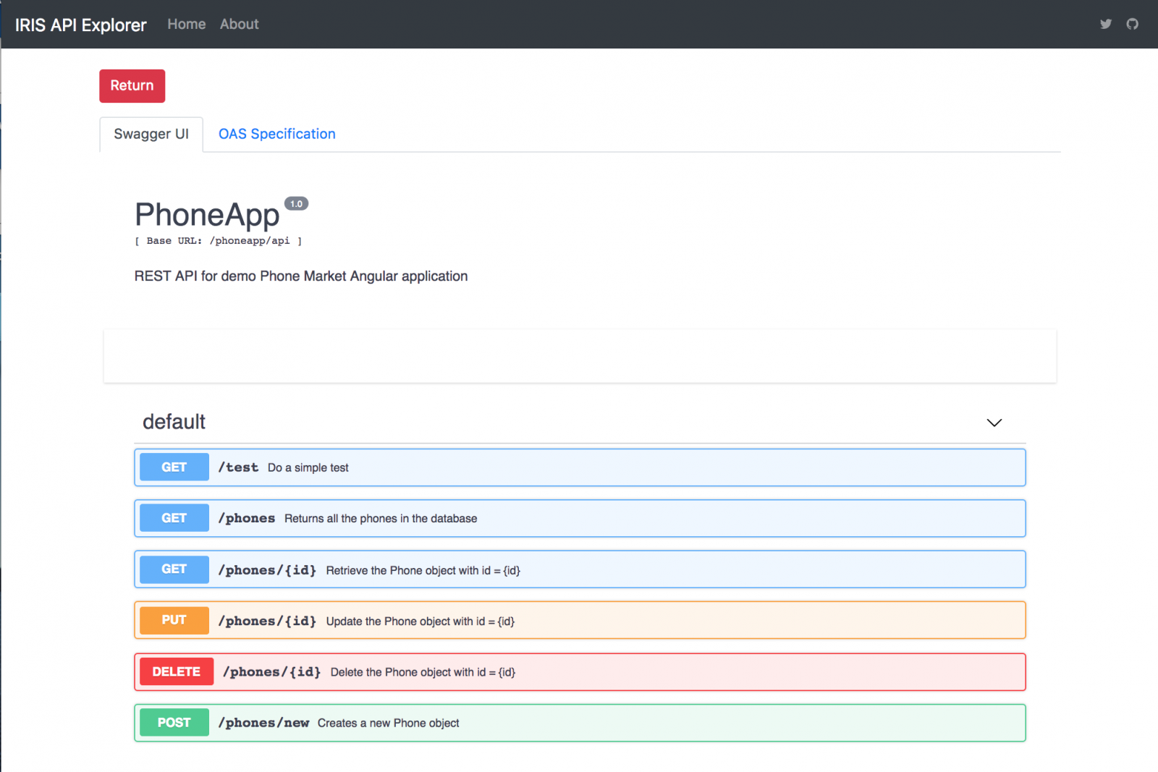Expand the PUT /phones/{id} operation
Screen dimensions: 1158x772
(579, 621)
